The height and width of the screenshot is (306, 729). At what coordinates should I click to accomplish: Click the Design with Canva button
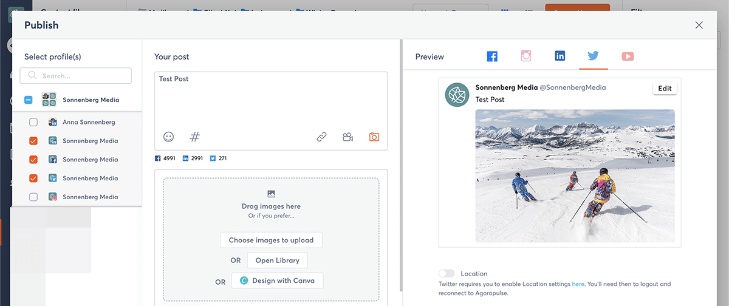pos(277,280)
